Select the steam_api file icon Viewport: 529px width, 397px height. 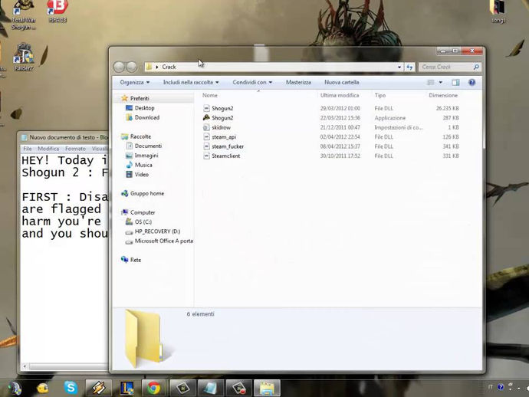click(x=206, y=137)
